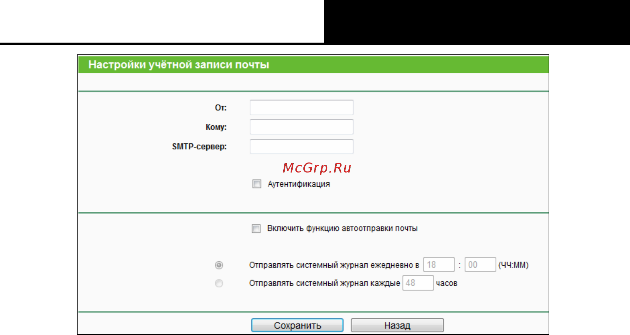Tick Включить функцию автоотправки почты checkbox

point(256,229)
